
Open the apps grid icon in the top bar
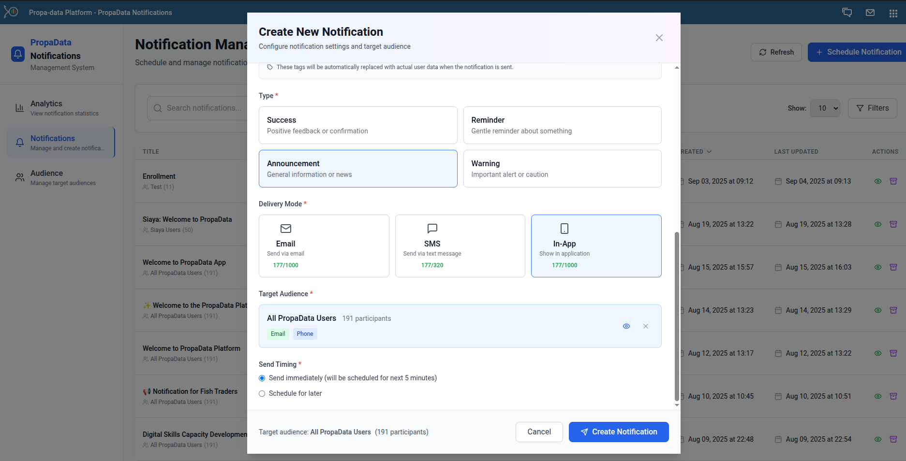tap(893, 12)
